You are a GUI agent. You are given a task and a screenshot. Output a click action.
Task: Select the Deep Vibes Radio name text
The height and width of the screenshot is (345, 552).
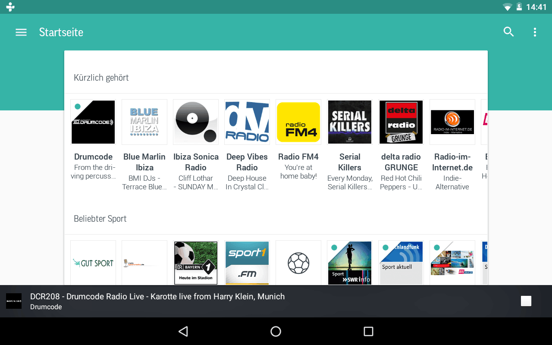(x=247, y=162)
